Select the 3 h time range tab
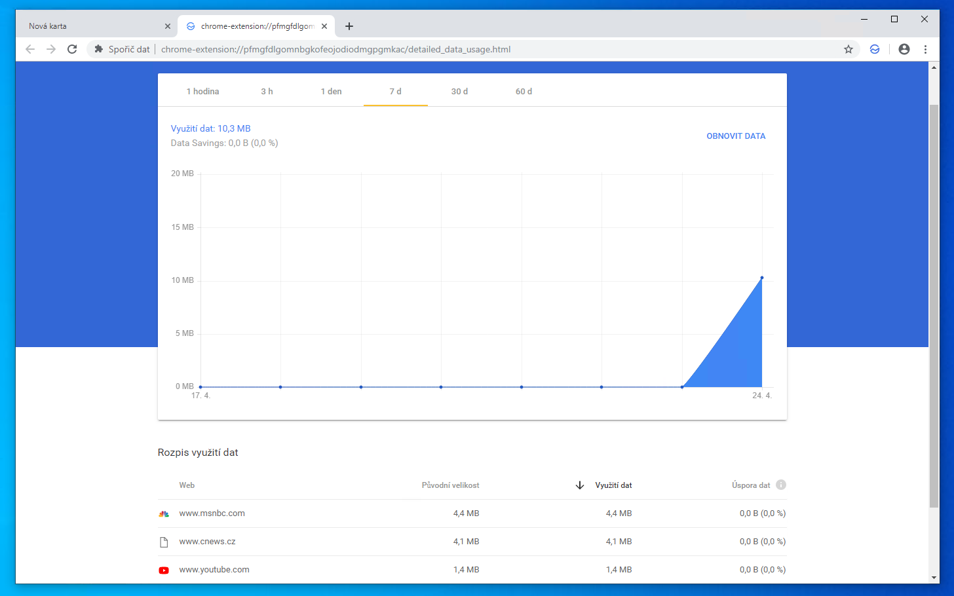Screen dimensions: 954x596 pos(267,91)
